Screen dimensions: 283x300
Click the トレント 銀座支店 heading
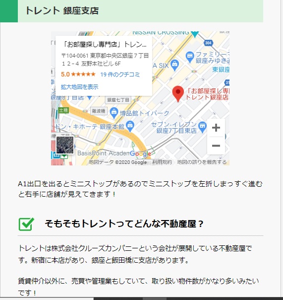click(62, 10)
